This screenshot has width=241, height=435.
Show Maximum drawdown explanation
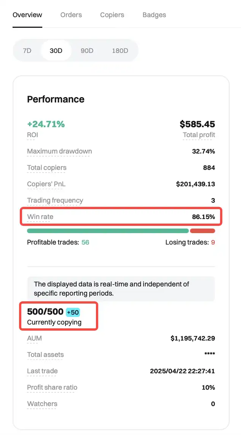tap(59, 151)
